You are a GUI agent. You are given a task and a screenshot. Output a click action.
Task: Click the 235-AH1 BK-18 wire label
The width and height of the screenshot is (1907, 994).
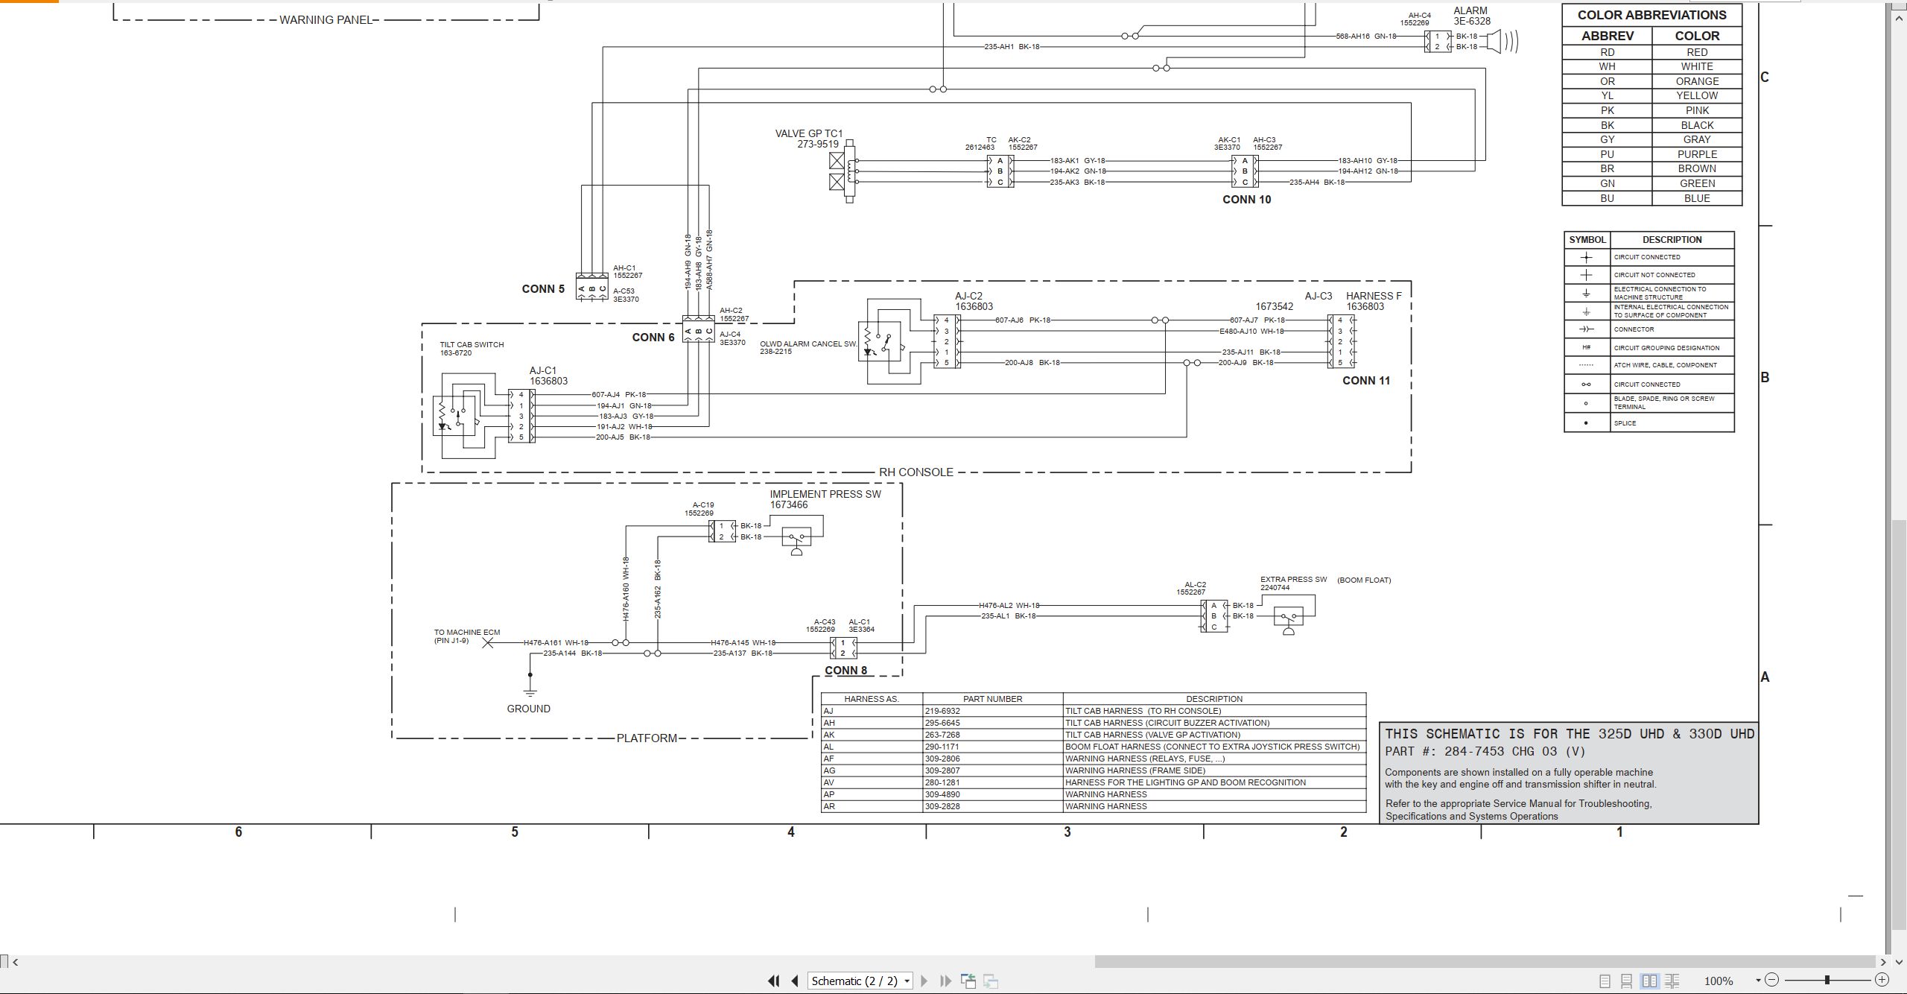[x=1012, y=47]
